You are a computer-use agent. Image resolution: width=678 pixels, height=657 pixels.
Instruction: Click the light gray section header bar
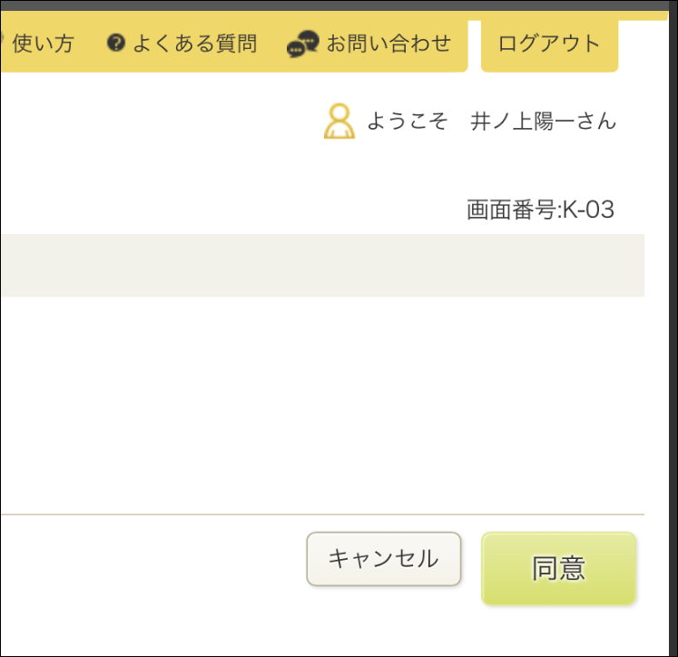click(318, 265)
